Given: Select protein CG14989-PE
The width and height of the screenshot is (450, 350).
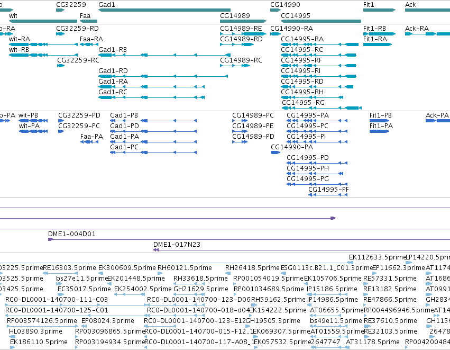Looking at the screenshot, I should tap(240, 131).
